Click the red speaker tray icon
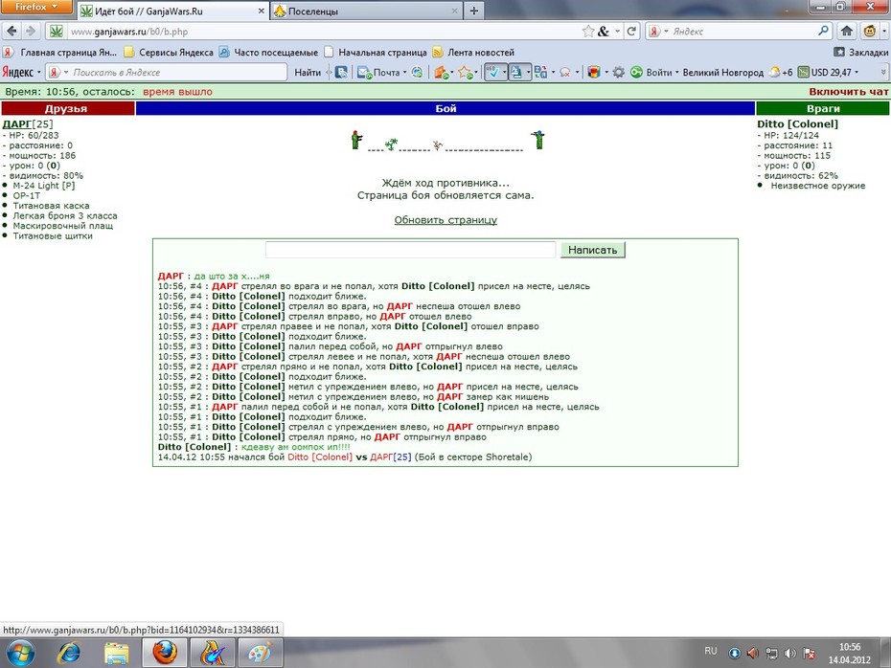 (x=752, y=654)
